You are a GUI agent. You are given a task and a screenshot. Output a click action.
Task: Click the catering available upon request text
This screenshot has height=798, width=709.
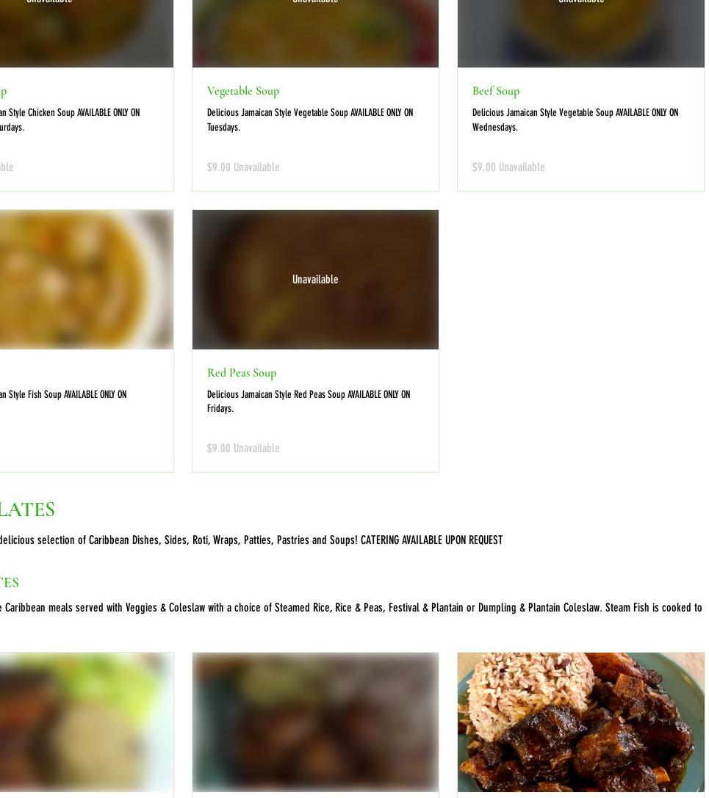pos(431,540)
